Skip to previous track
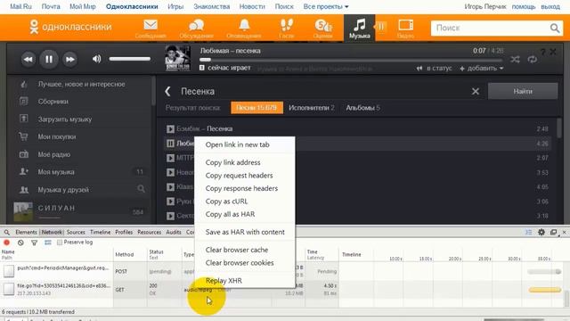Image resolution: width=570 pixels, height=321 pixels. pyautogui.click(x=28, y=59)
